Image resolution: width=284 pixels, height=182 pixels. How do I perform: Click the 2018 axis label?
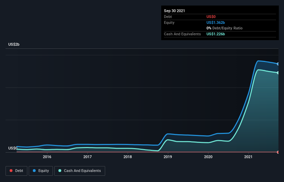point(128,157)
